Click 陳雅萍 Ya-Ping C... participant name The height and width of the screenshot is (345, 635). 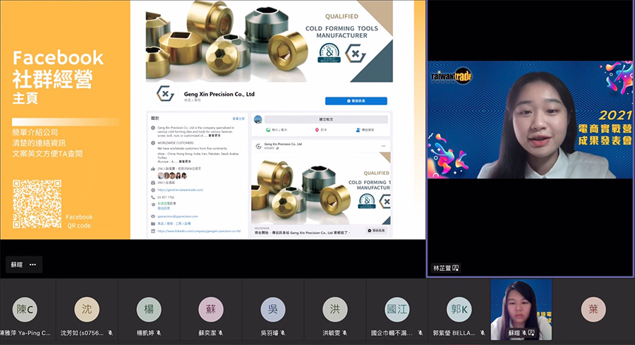(25, 333)
